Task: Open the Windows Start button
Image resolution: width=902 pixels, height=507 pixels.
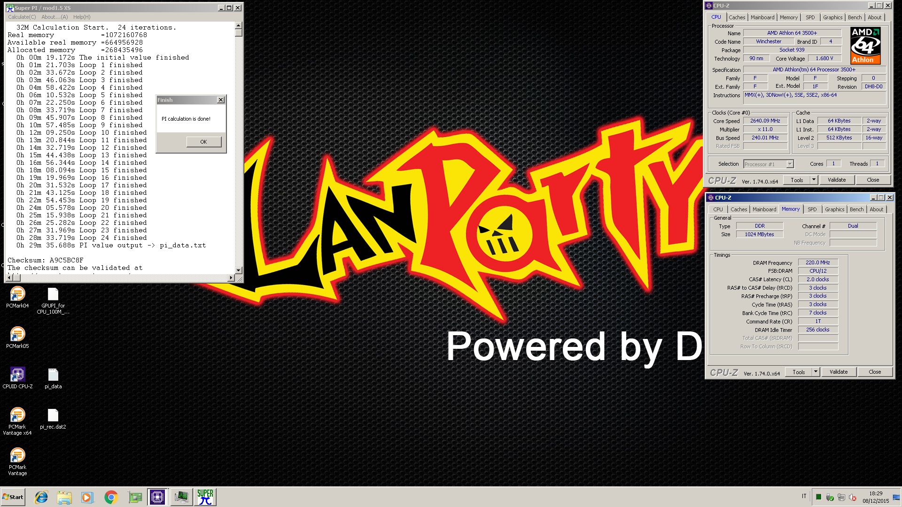Action: [x=13, y=497]
